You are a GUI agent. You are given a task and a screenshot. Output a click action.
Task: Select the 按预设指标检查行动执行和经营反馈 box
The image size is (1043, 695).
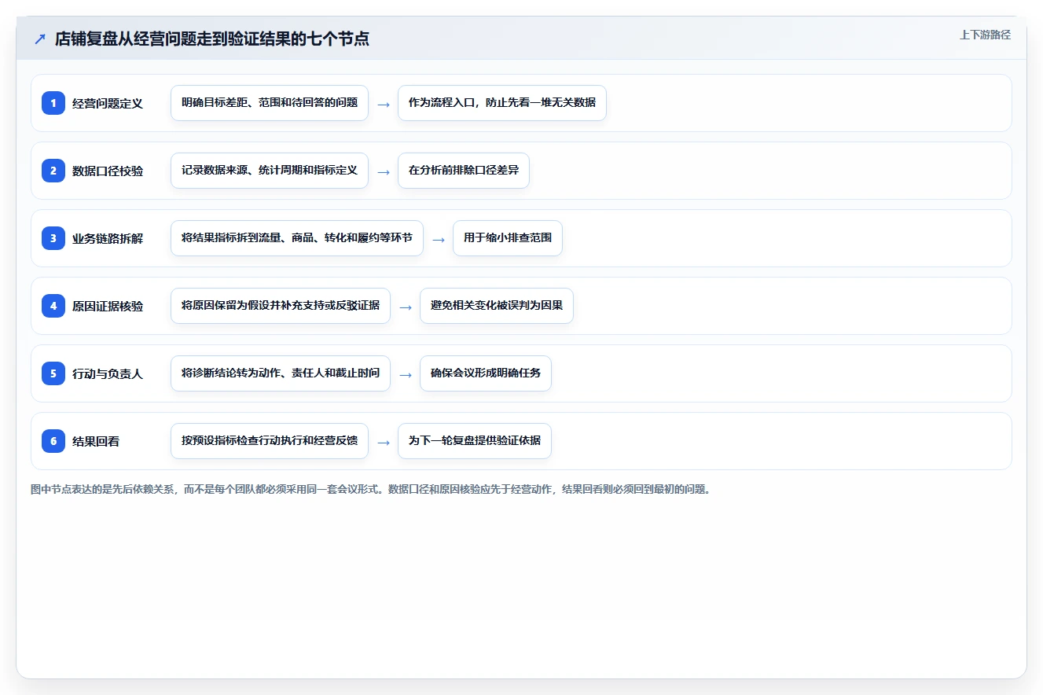[x=270, y=441]
